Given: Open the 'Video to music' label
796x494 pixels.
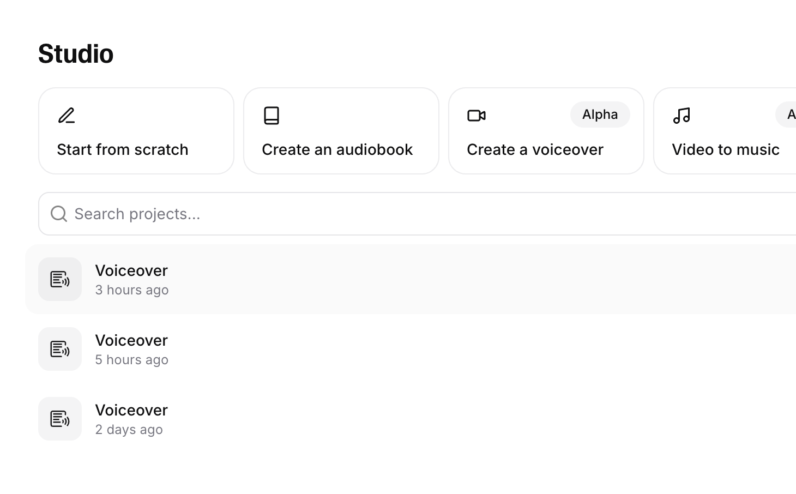Looking at the screenshot, I should tap(725, 149).
